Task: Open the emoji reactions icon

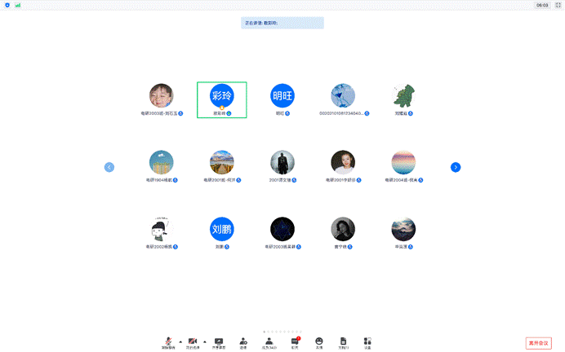Action: [319, 341]
